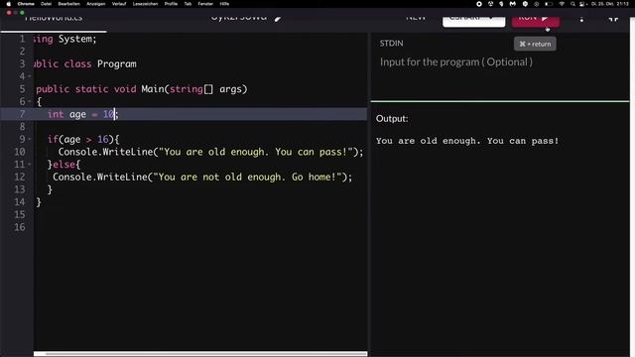Image resolution: width=635 pixels, height=357 pixels.
Task: Open the Verlauf menu
Action: [x=119, y=4]
